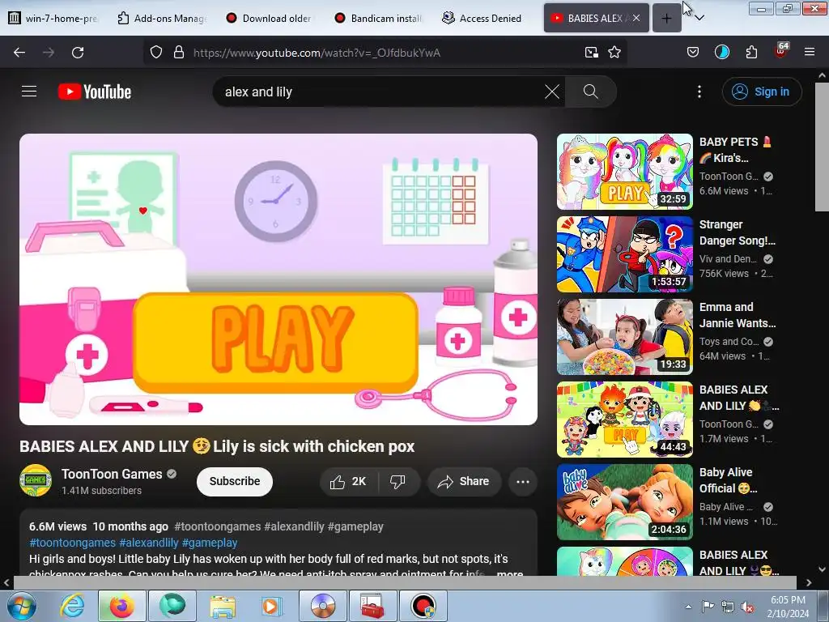
Task: Open the Windows Start orb
Action: [x=22, y=606]
